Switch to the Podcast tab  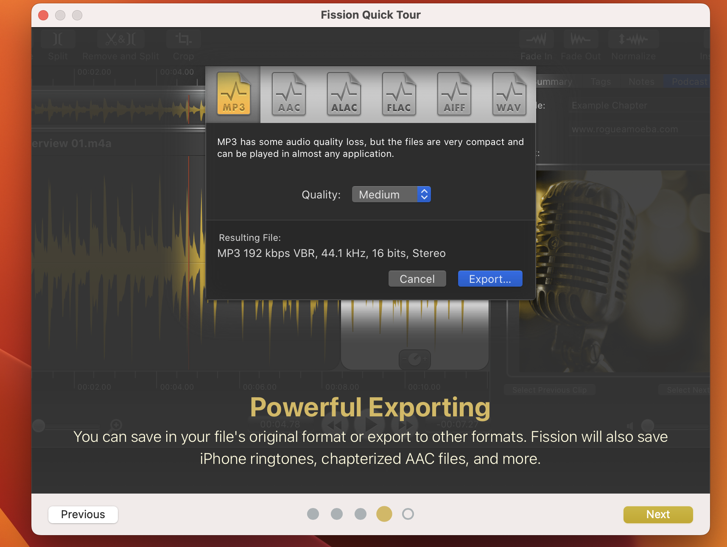pos(689,81)
